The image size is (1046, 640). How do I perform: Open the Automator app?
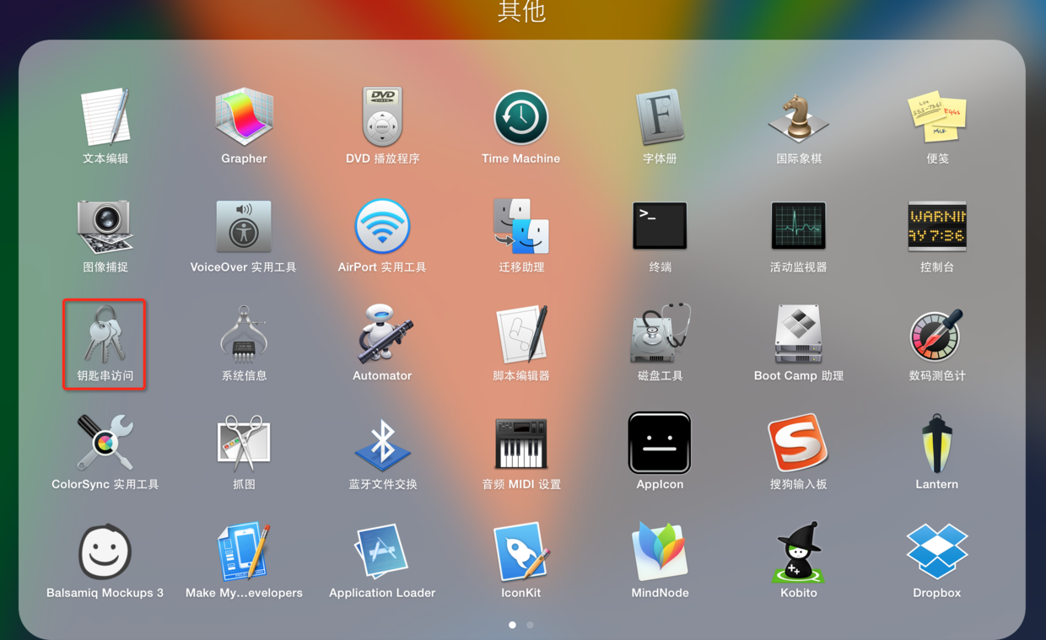click(x=382, y=336)
